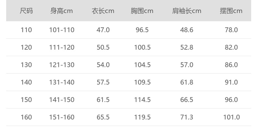Select the 71.3 shoulder-sleeve length value

pos(186,117)
